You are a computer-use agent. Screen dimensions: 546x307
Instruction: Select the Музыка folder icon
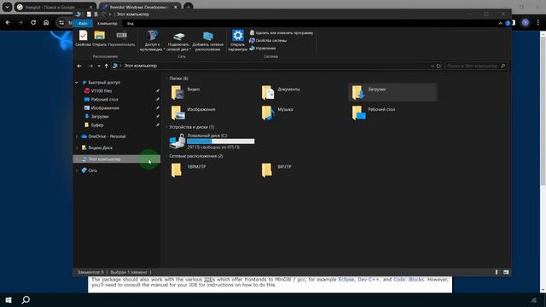pos(267,113)
